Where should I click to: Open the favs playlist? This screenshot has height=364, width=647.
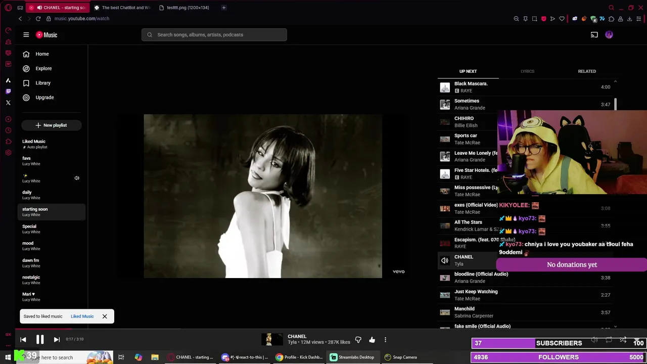[52, 161]
